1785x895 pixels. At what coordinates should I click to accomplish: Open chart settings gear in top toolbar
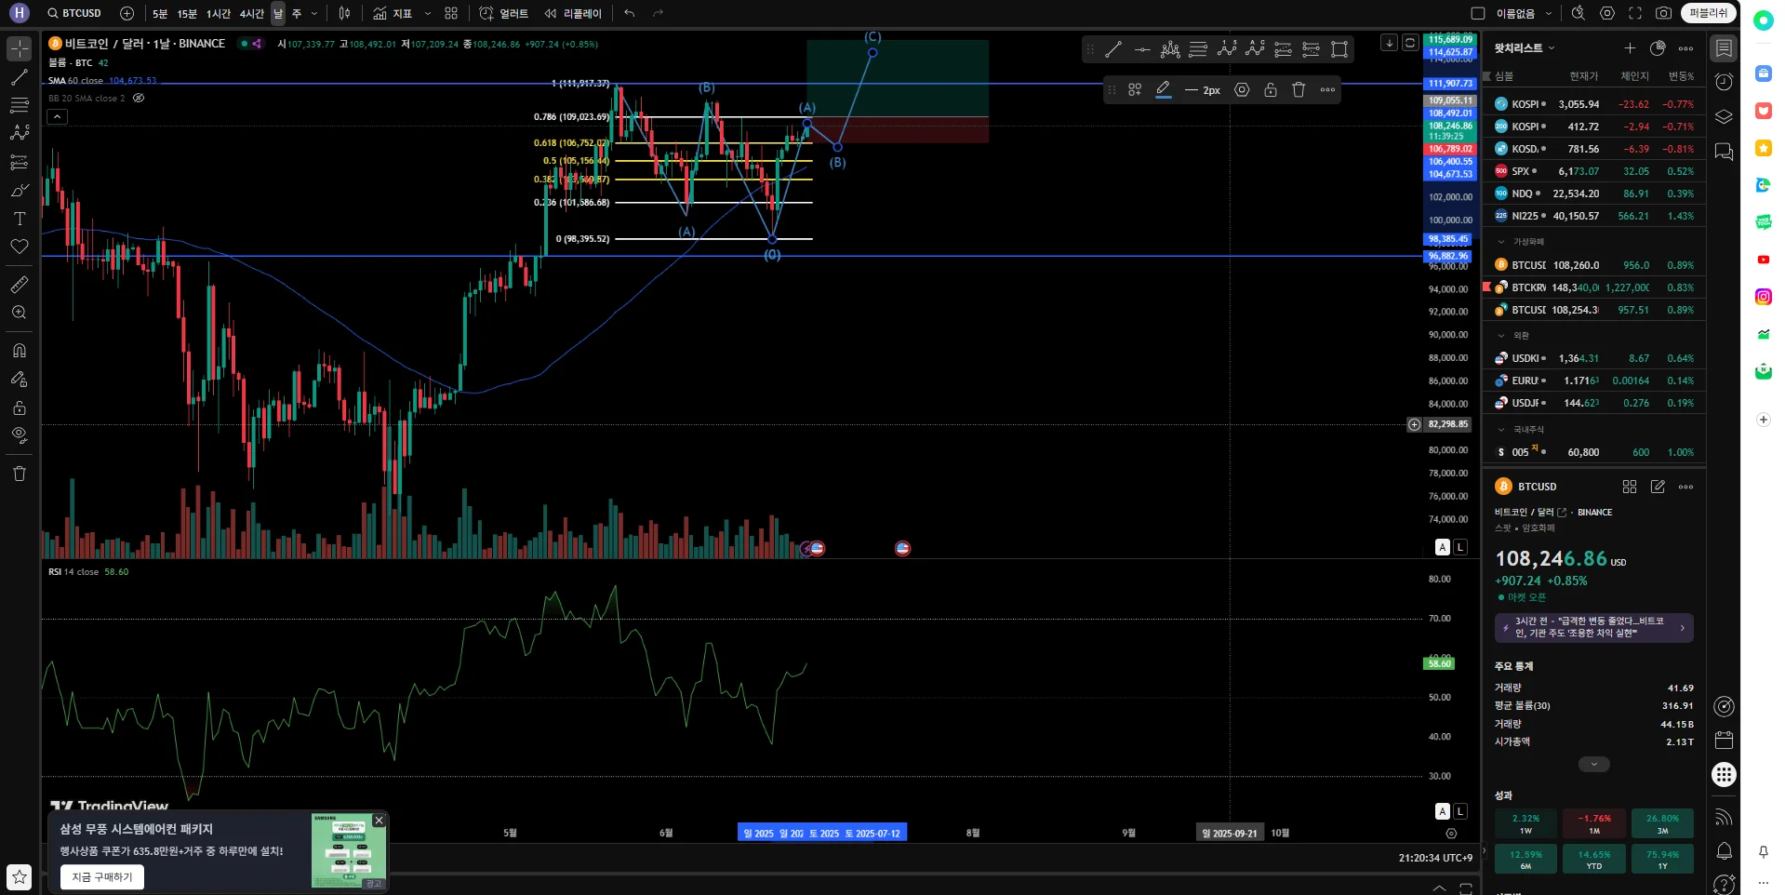1607,13
